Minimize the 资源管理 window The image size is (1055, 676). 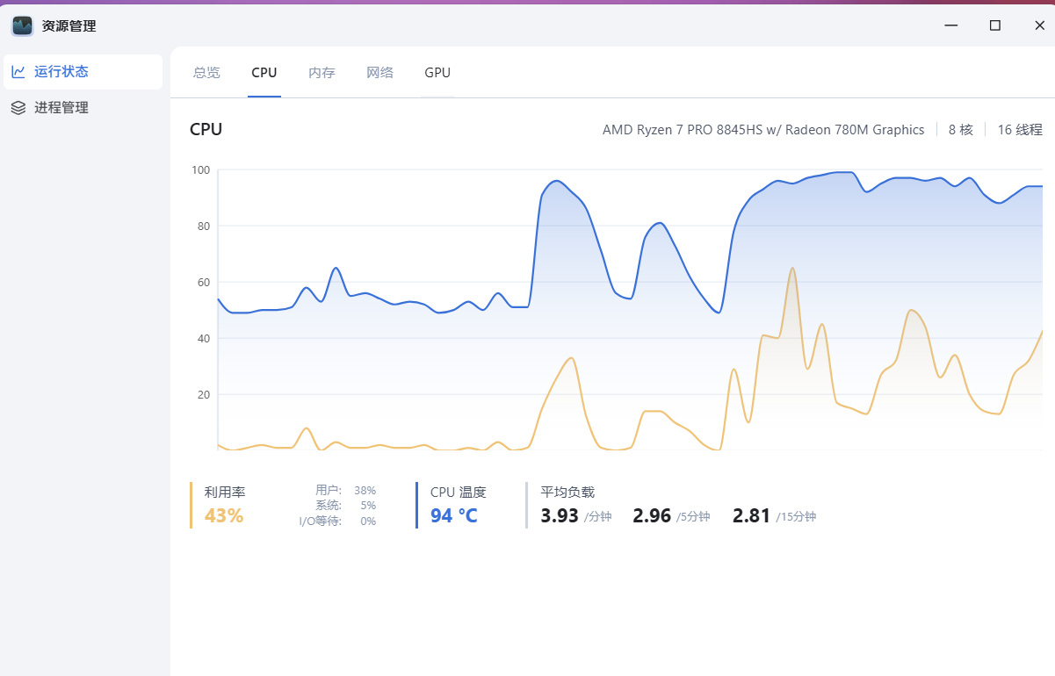point(951,25)
